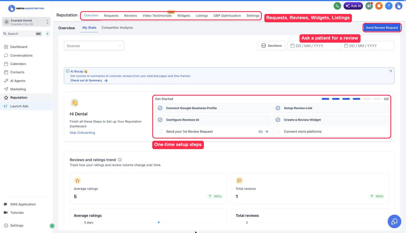Screen dimensions: 406x233
Task: Close the AI Recap banner
Action: [x=391, y=71]
